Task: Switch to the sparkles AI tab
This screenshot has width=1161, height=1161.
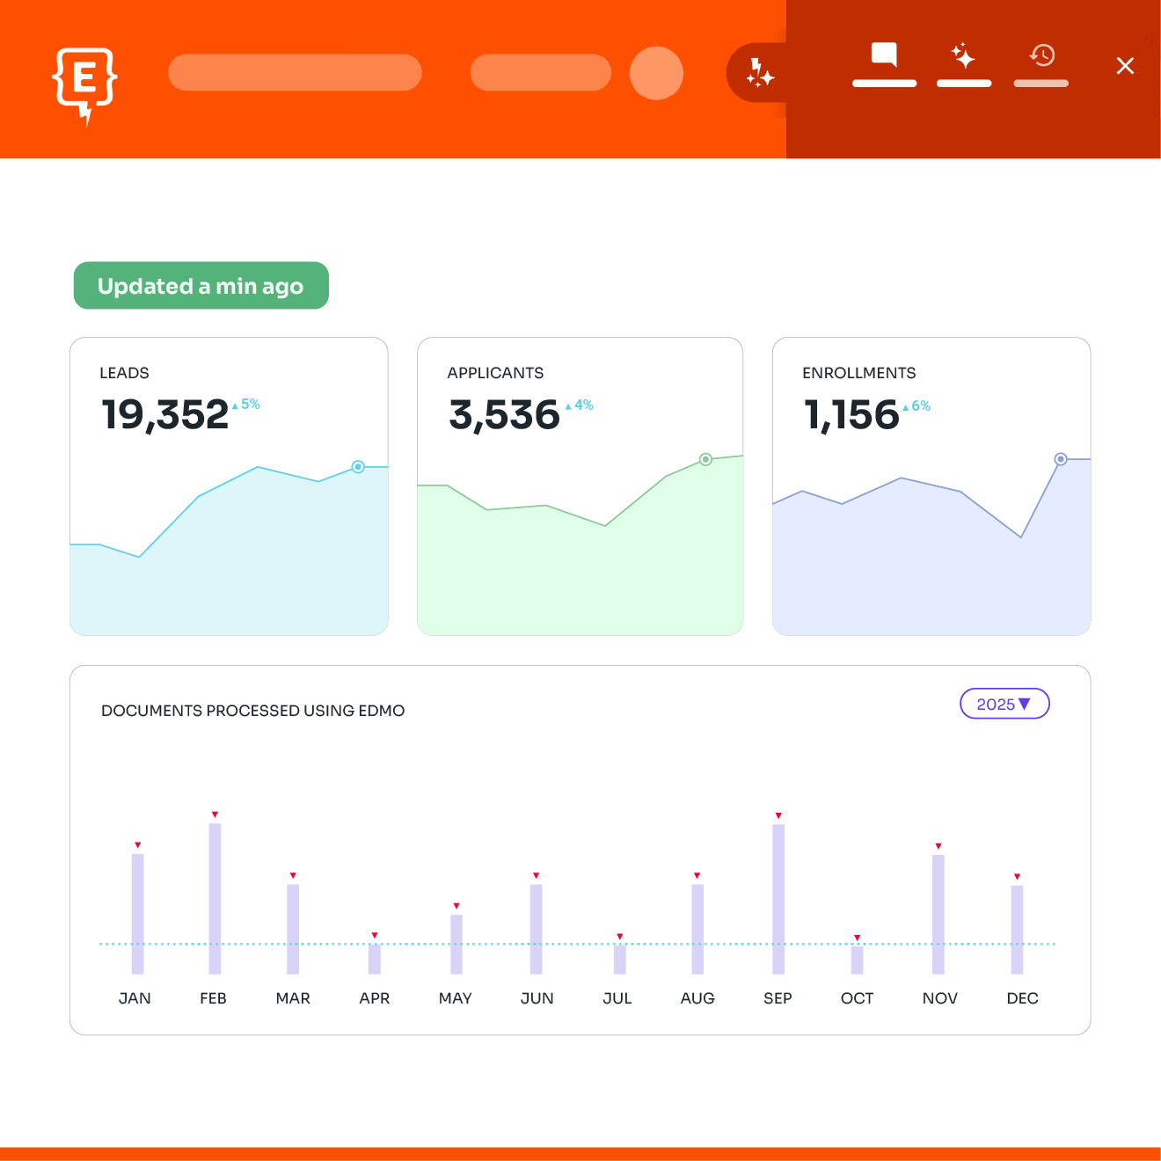Action: pos(964,57)
